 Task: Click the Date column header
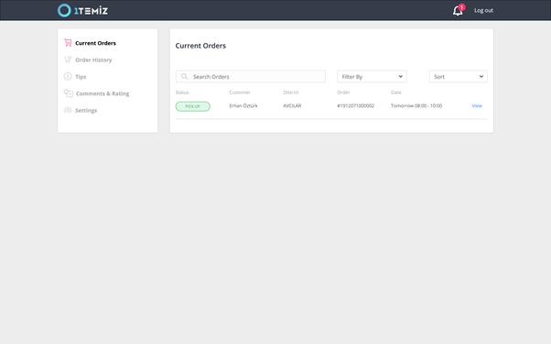coord(395,92)
